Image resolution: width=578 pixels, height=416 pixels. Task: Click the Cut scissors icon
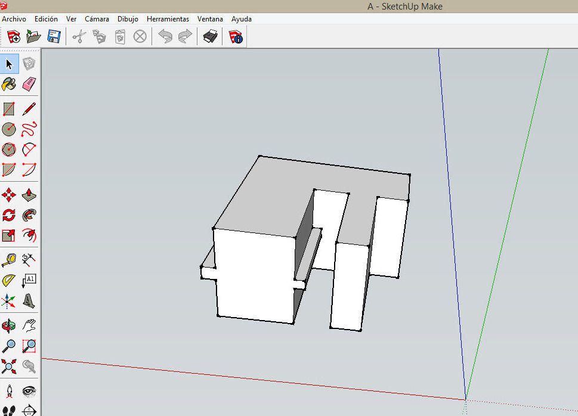click(x=79, y=36)
